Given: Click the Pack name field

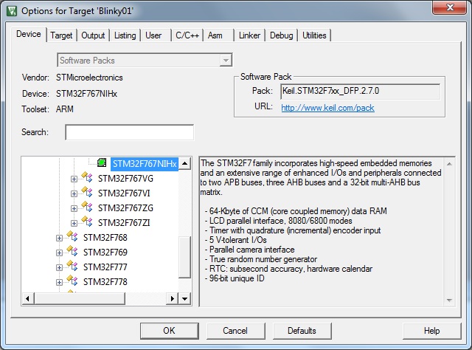Looking at the screenshot, I should click(361, 92).
